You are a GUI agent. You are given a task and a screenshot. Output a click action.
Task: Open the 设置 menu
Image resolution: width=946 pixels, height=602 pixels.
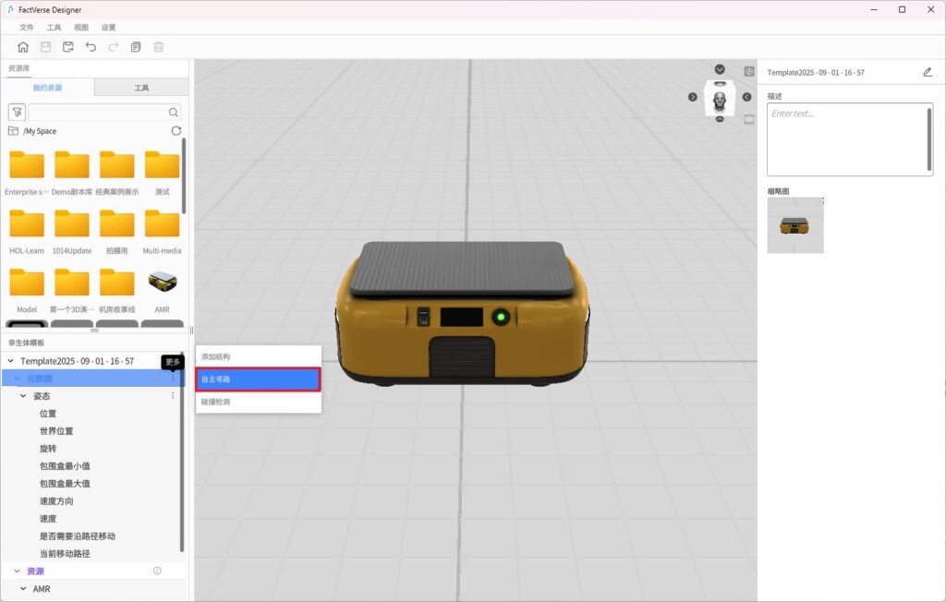coord(108,27)
